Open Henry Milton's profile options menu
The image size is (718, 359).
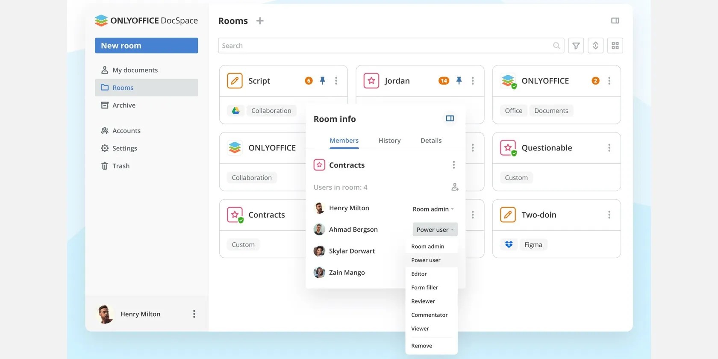point(194,314)
